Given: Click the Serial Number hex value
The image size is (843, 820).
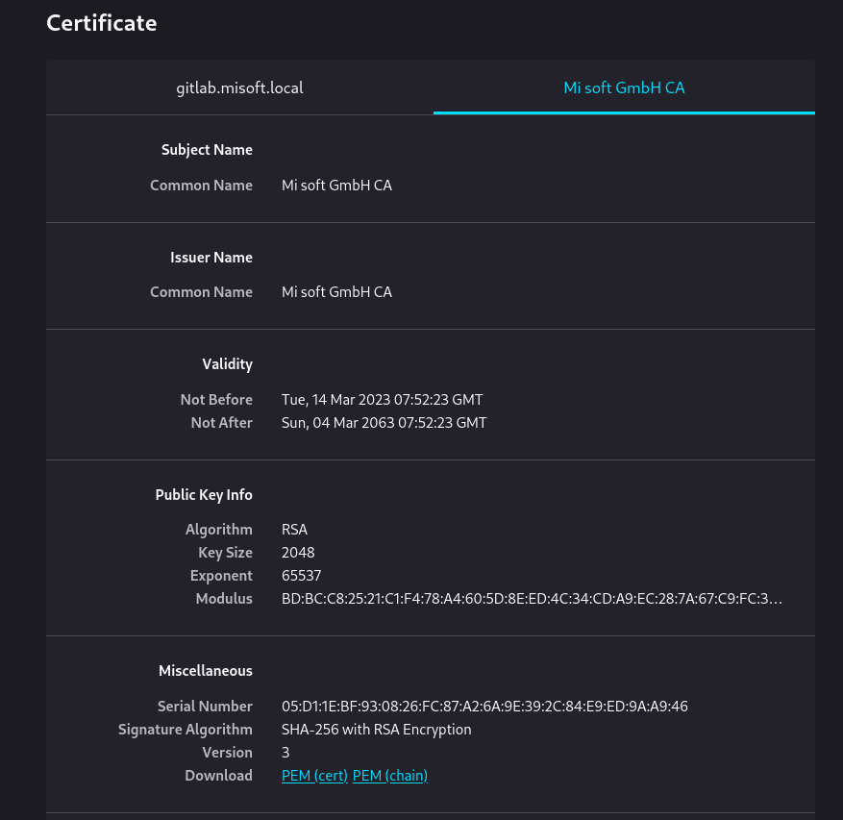Looking at the screenshot, I should pyautogui.click(x=484, y=707).
